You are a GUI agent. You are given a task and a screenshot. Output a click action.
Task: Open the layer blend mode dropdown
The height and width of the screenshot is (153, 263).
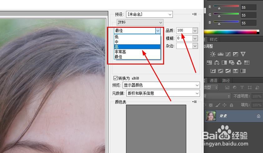[x=217, y=96]
